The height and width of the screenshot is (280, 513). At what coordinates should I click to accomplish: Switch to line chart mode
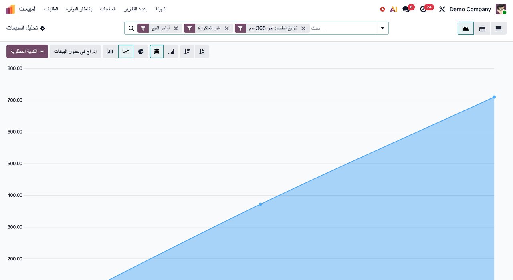(x=126, y=52)
